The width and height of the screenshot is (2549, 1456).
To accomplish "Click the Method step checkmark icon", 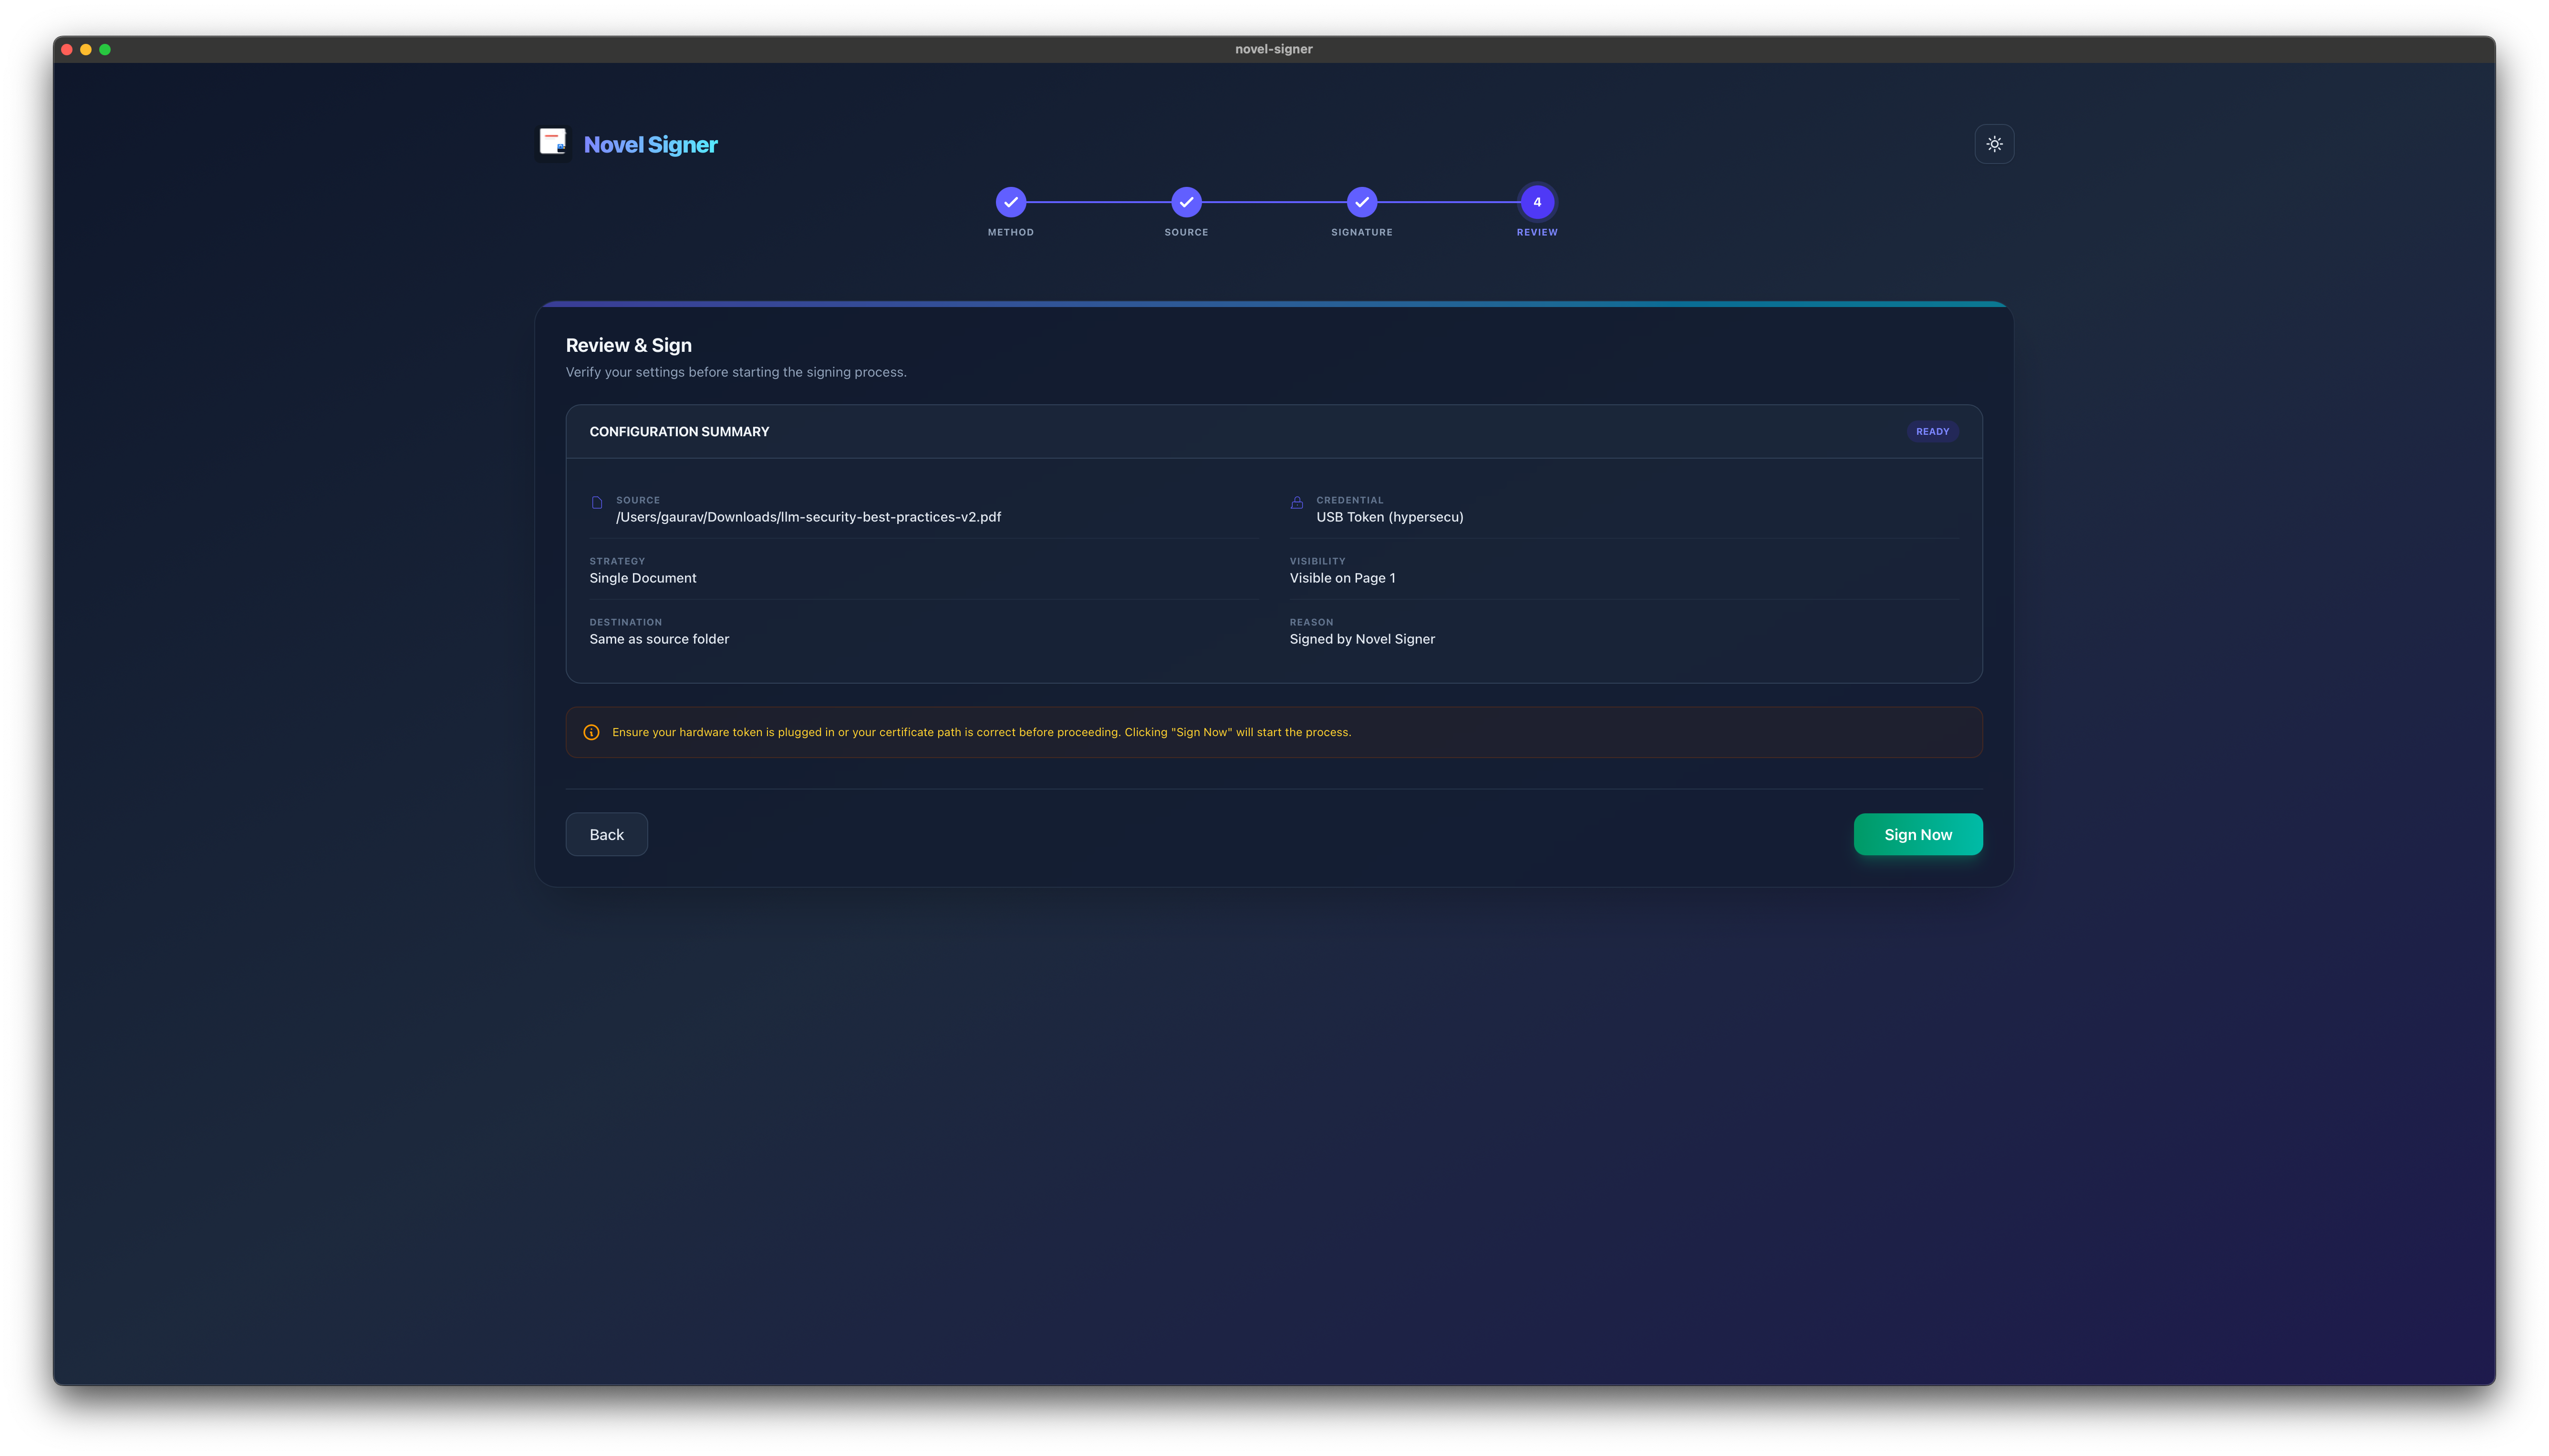I will click(1010, 202).
